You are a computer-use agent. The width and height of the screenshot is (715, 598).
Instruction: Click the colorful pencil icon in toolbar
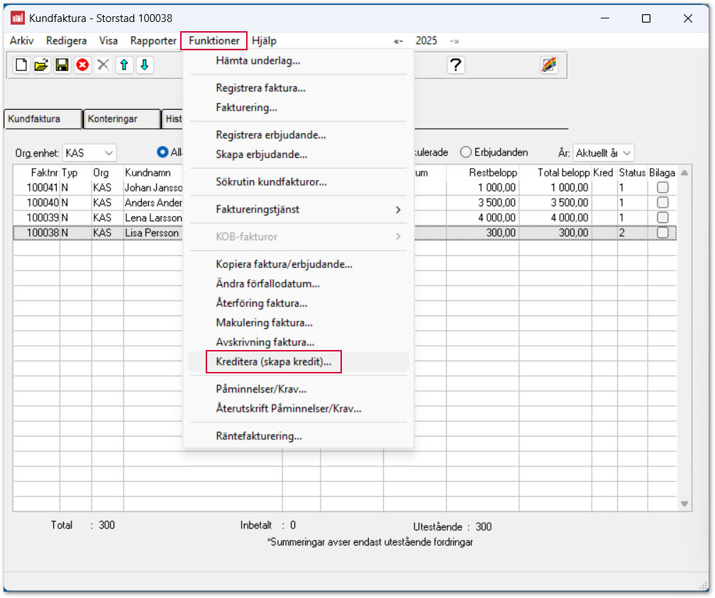coord(549,65)
